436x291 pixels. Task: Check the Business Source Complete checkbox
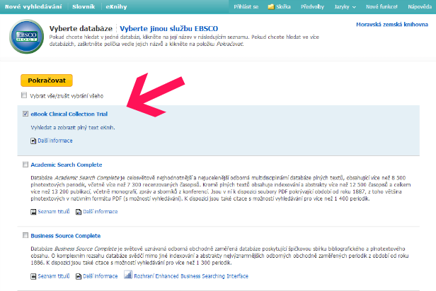[x=25, y=235]
